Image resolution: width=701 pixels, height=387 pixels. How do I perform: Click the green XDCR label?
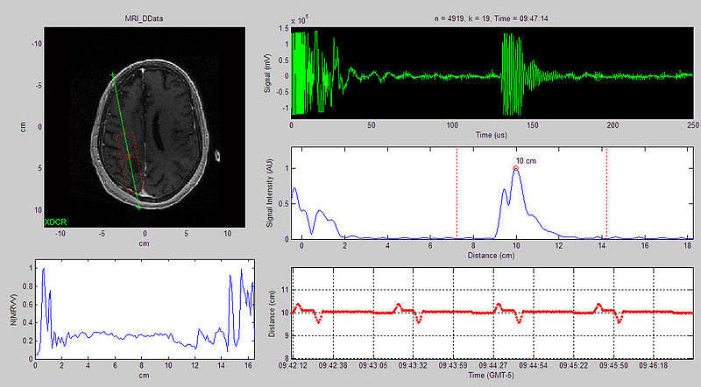pos(54,223)
